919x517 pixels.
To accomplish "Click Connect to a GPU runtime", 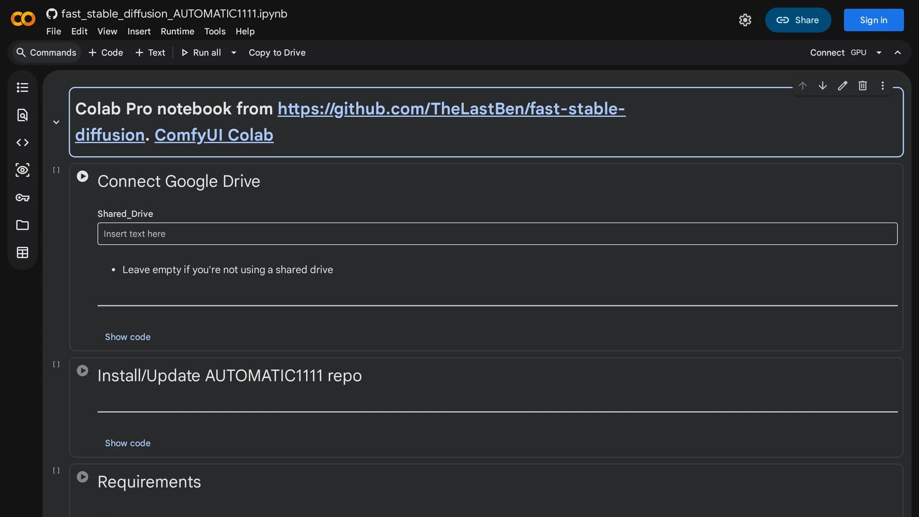I will (838, 53).
